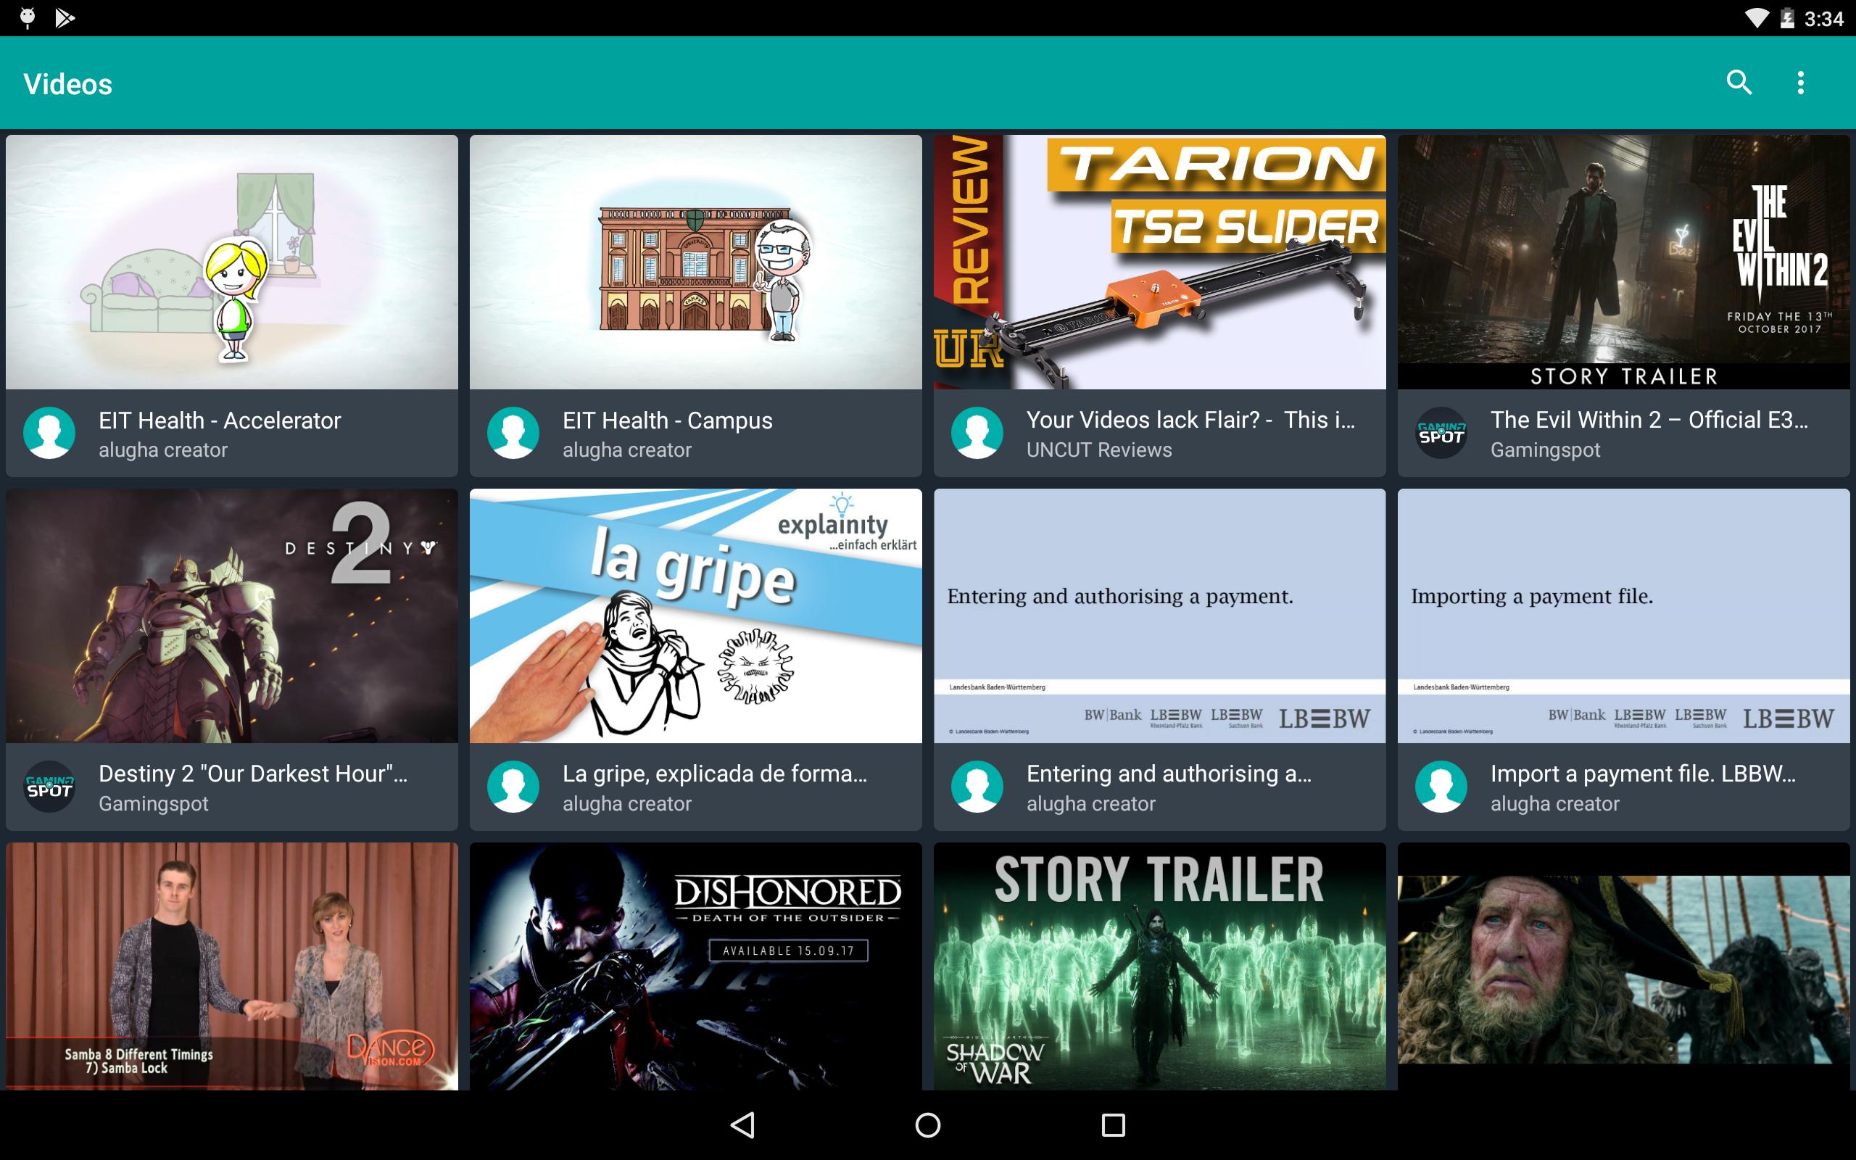Tap the avatar beside La gripe video

click(513, 787)
